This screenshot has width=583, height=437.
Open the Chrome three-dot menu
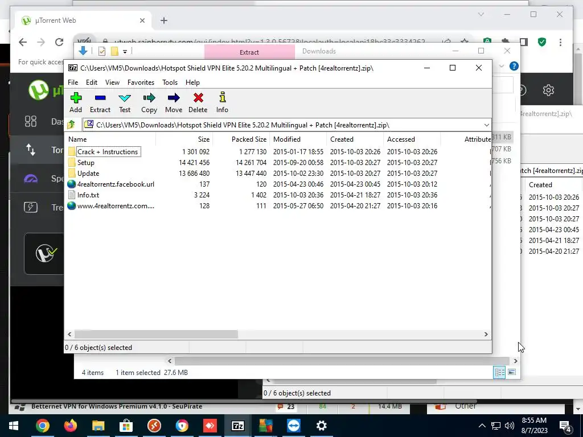tap(560, 42)
